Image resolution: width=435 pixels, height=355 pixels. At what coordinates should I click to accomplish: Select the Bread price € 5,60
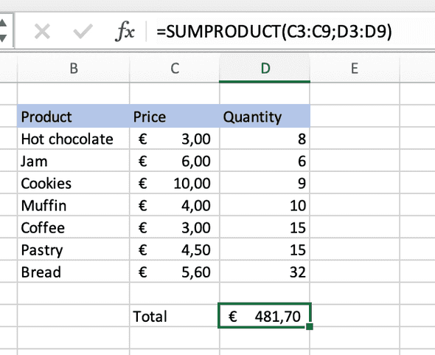tap(175, 272)
